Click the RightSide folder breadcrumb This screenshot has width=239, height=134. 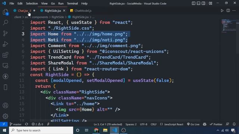click(x=58, y=17)
